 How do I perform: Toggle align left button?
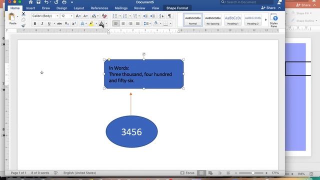tap(115, 23)
